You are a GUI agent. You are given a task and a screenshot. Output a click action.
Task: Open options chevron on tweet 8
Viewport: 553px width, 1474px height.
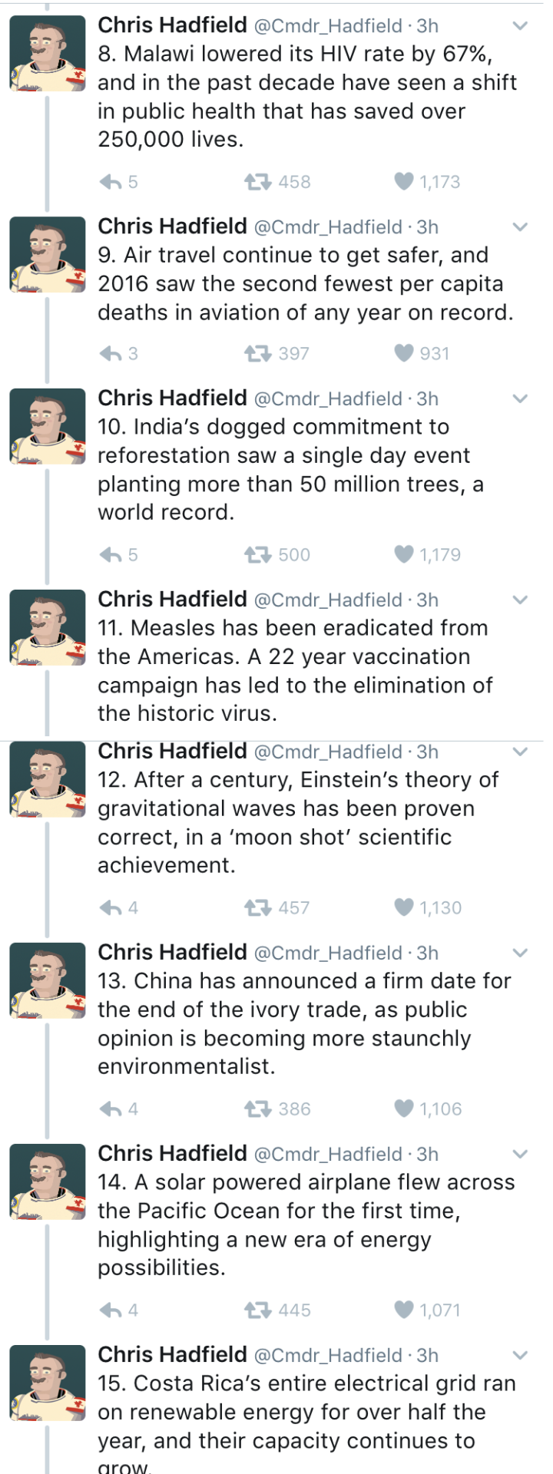coord(520,26)
